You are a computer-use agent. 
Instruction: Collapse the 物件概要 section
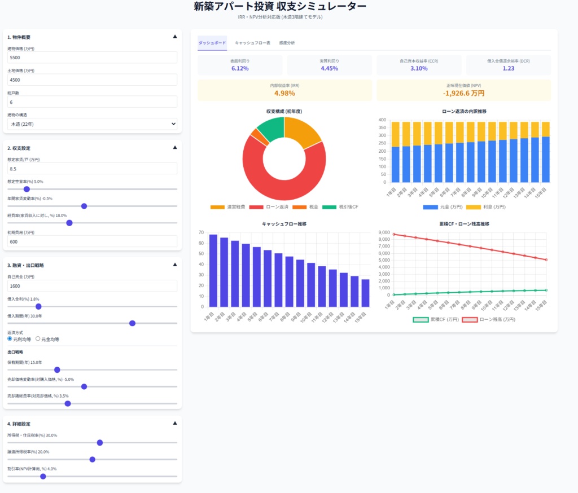(174, 36)
